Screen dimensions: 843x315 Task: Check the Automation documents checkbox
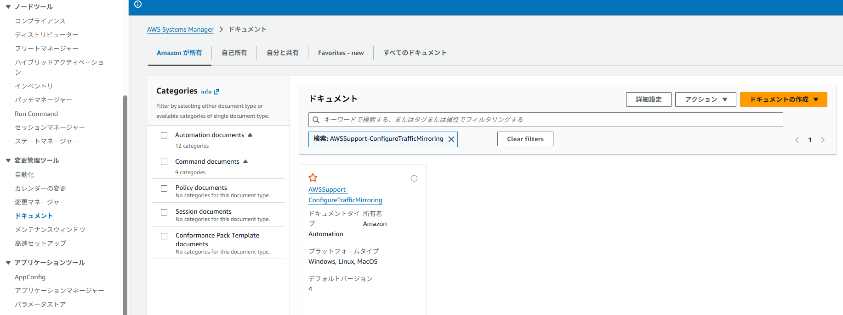point(164,135)
